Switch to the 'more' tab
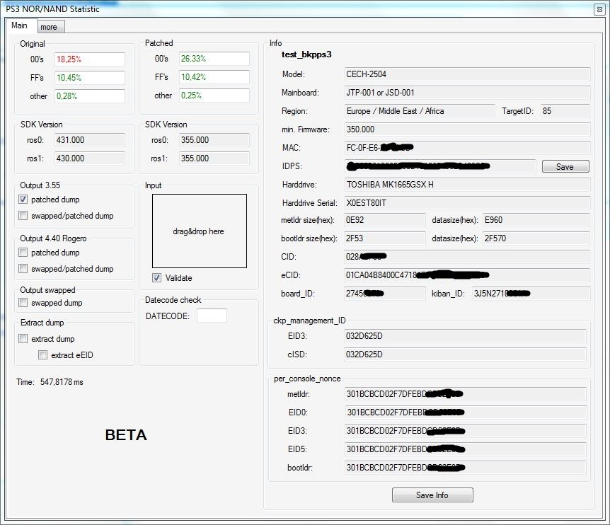Image resolution: width=610 pixels, height=525 pixels. tap(49, 27)
